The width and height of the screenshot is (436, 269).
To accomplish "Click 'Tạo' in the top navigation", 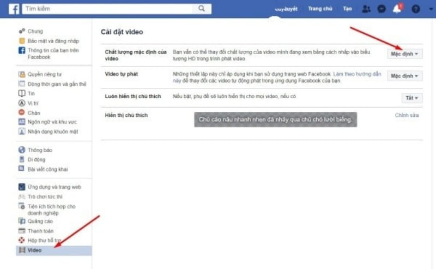I will pyautogui.click(x=347, y=9).
